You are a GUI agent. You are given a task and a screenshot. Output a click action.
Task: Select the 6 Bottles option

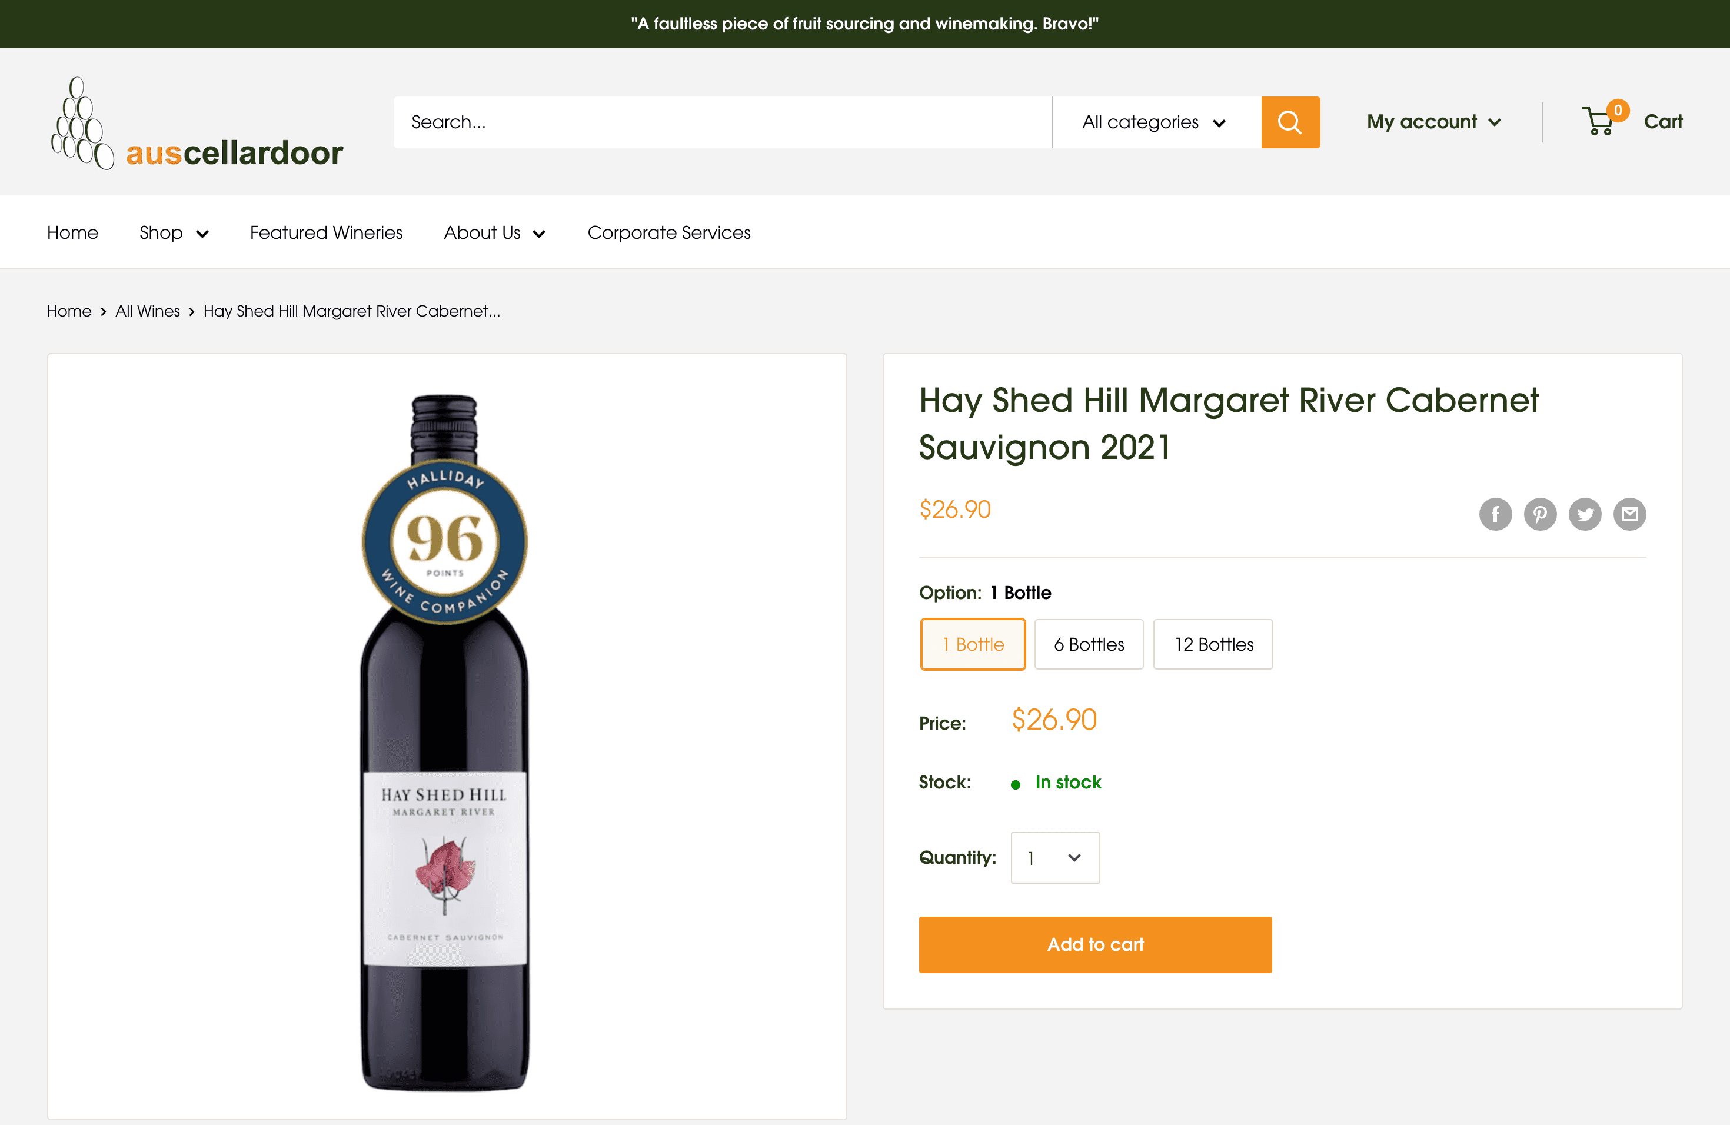point(1089,644)
